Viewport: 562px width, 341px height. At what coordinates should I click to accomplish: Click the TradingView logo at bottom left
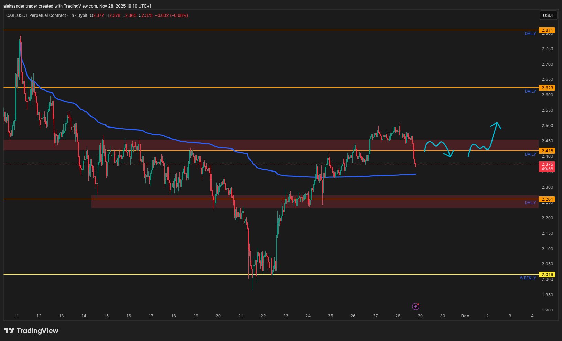[31, 331]
